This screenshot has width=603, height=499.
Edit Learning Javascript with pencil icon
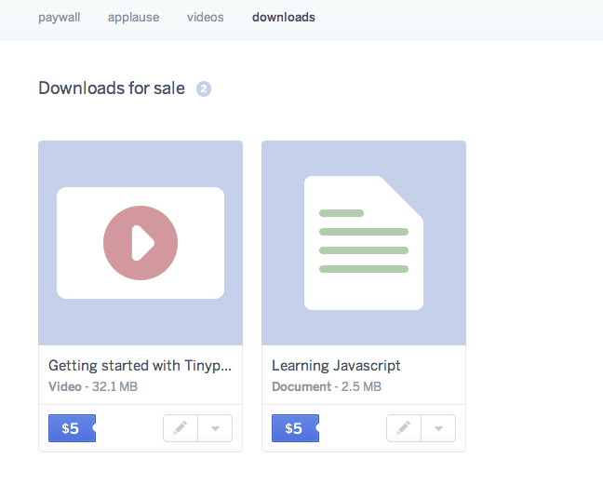pos(404,428)
